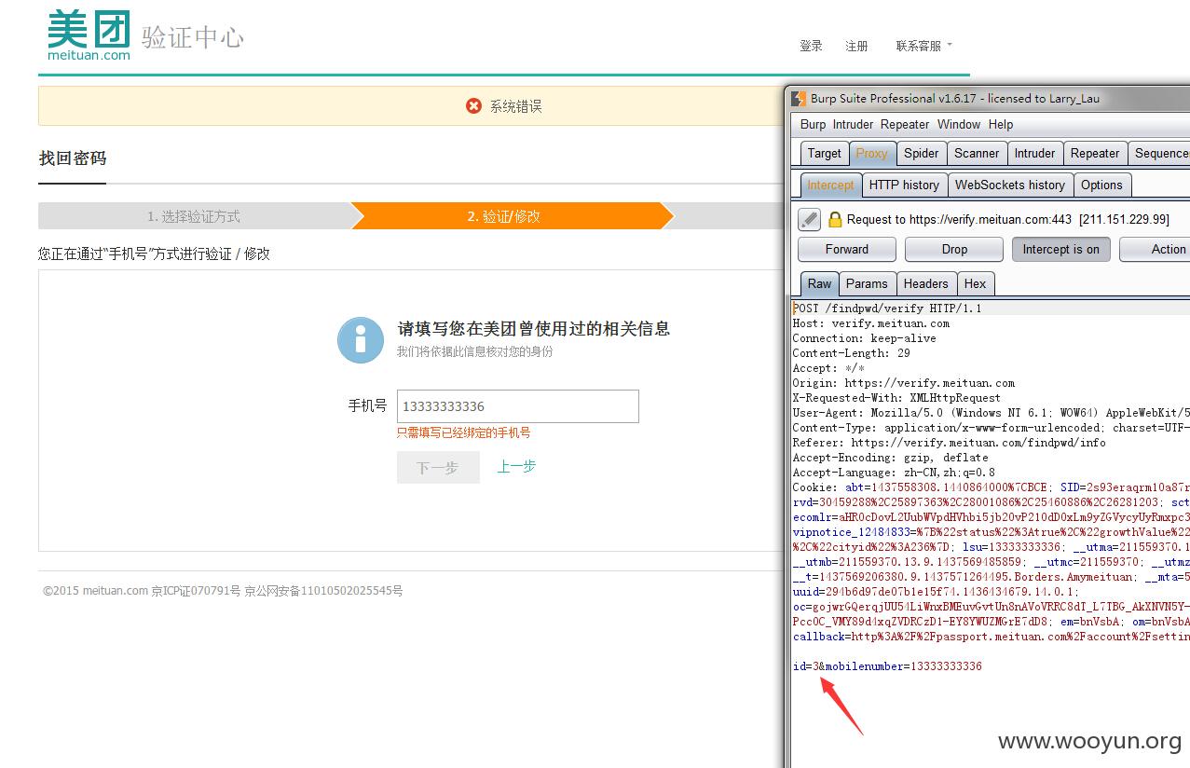
Task: Click the padlock icon beside Request to
Action: pos(835,219)
